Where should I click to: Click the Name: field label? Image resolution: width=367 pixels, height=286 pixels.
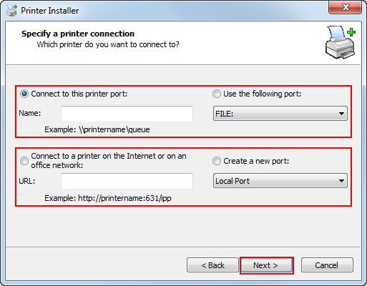coord(30,113)
